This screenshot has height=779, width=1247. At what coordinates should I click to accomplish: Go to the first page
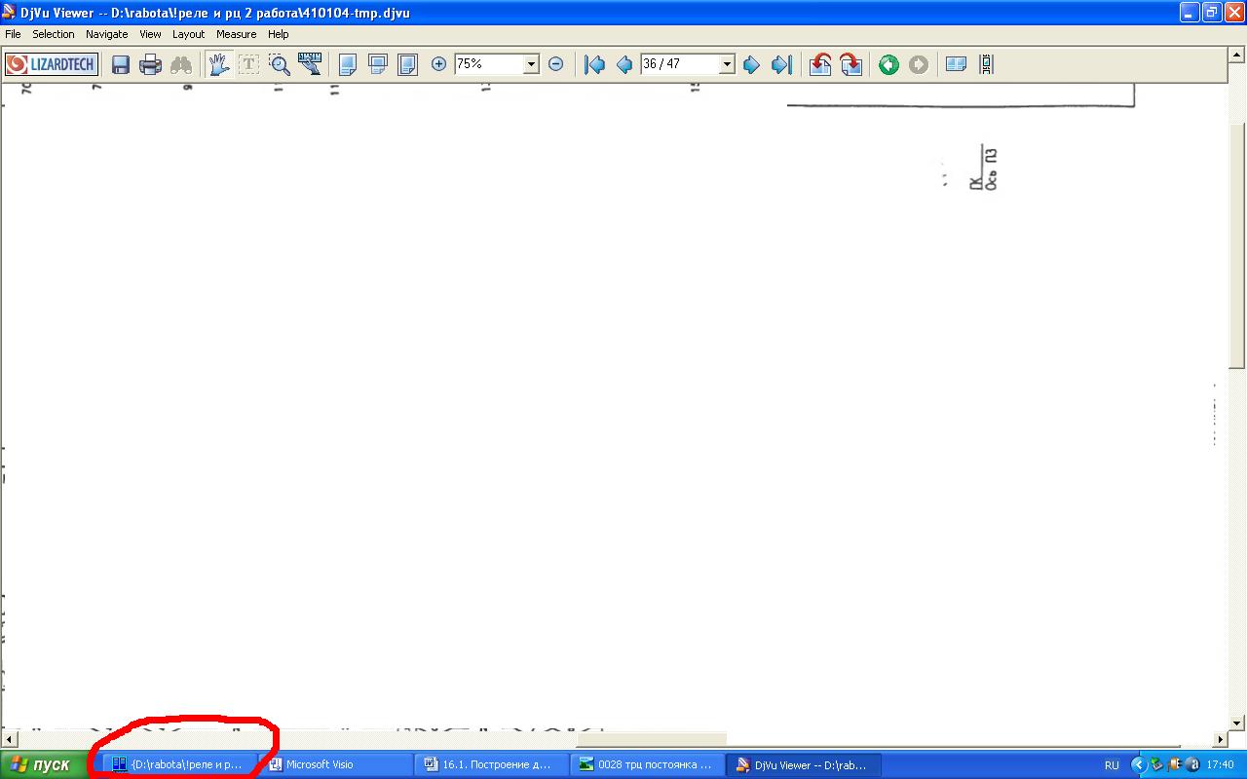(x=594, y=64)
